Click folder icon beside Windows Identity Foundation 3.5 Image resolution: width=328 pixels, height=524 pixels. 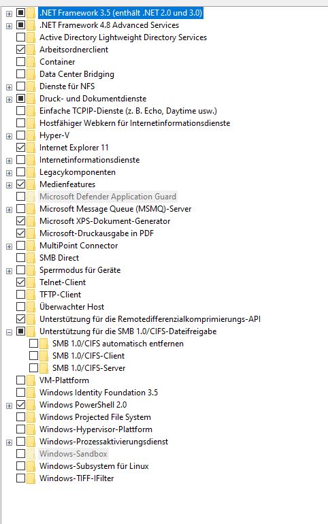31,393
